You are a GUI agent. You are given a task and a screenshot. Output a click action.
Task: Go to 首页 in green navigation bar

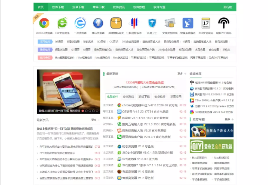pos(41,7)
